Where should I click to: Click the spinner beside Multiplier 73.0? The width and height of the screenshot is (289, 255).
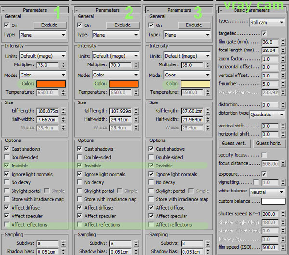(x=63, y=65)
